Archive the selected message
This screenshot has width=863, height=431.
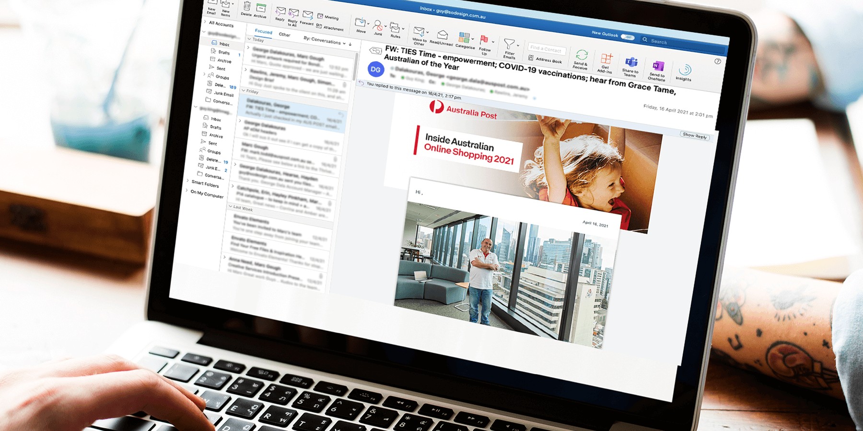[260, 8]
